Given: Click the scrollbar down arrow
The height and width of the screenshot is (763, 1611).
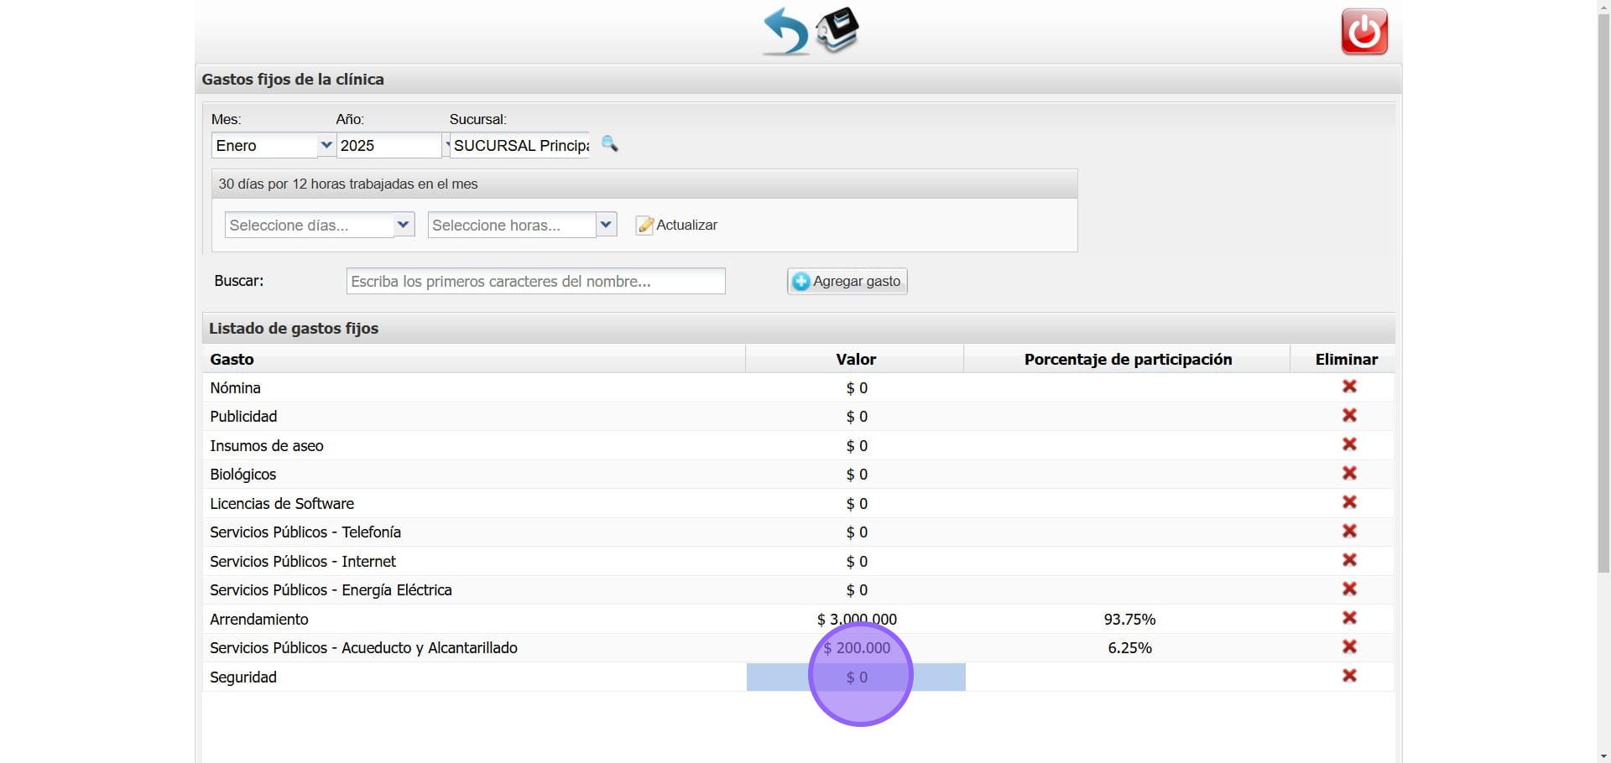Looking at the screenshot, I should (1603, 756).
